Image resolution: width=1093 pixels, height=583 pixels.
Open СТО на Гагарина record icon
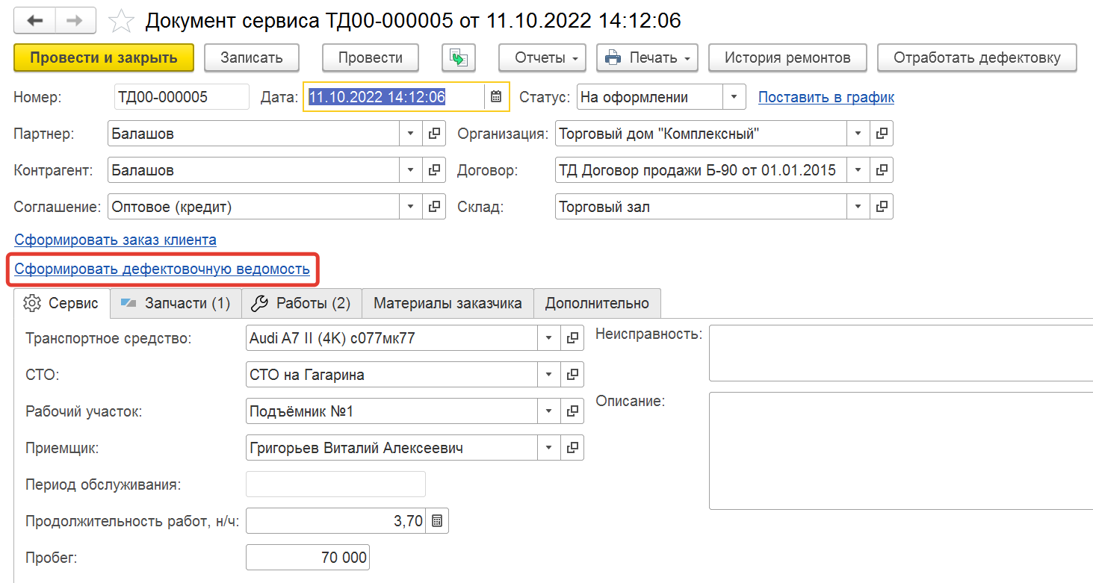(572, 375)
